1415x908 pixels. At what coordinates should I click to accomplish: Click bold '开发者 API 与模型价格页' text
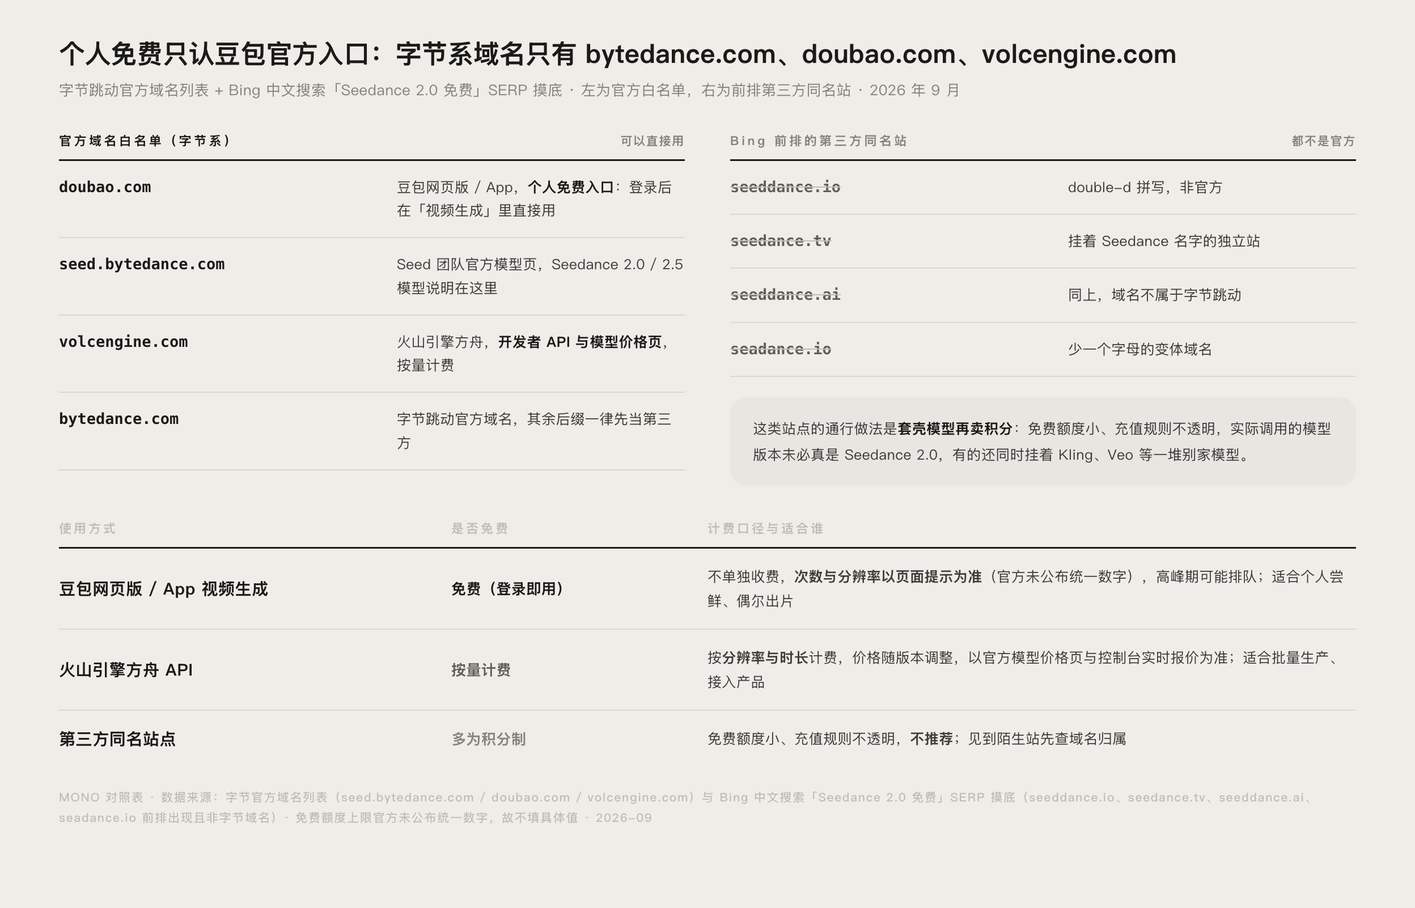[x=580, y=342]
